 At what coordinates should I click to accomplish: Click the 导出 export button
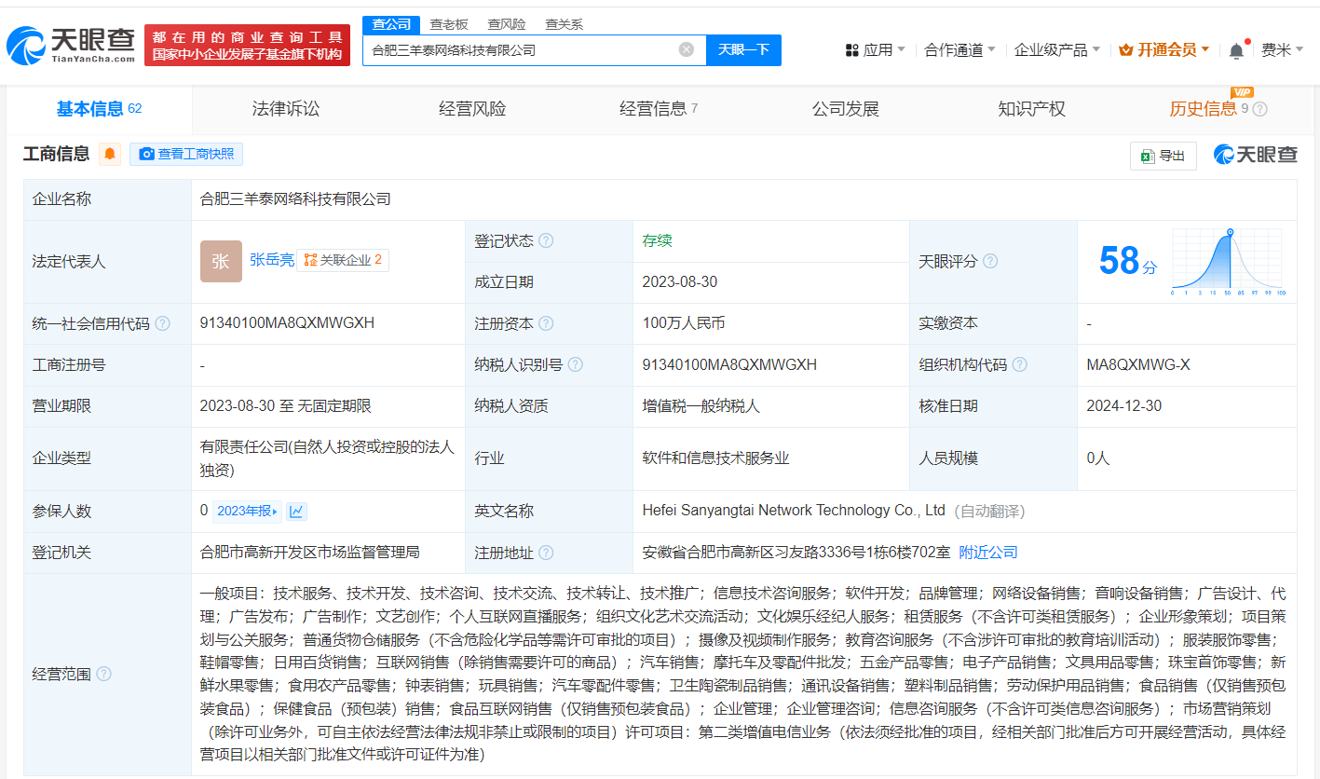[1163, 156]
